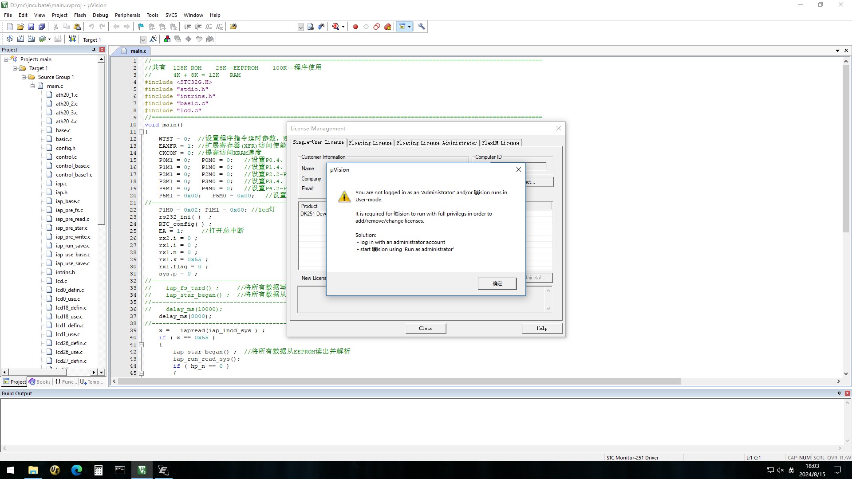Open Manage Project Items colored blocks icon
Viewport: 852px width, 479px height.
pos(167,39)
